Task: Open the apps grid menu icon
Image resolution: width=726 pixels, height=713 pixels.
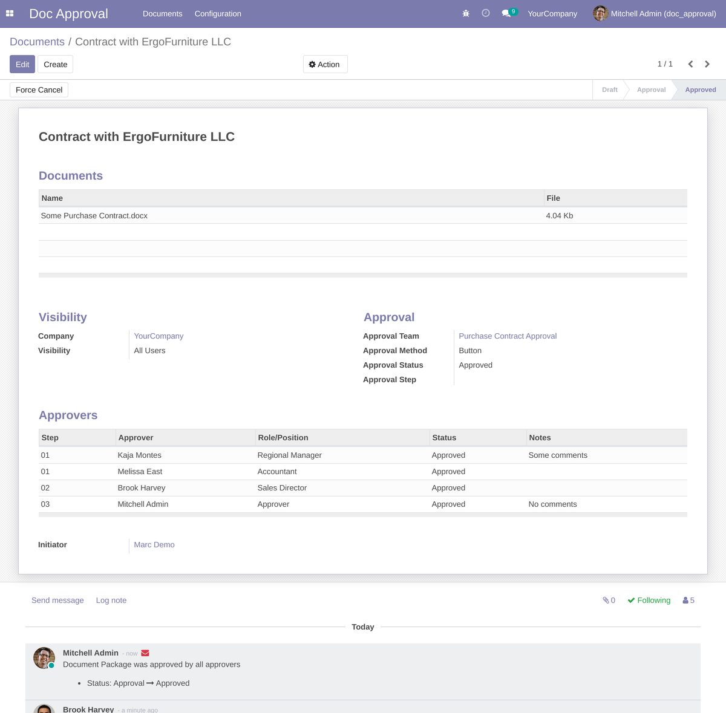Action: click(x=10, y=13)
